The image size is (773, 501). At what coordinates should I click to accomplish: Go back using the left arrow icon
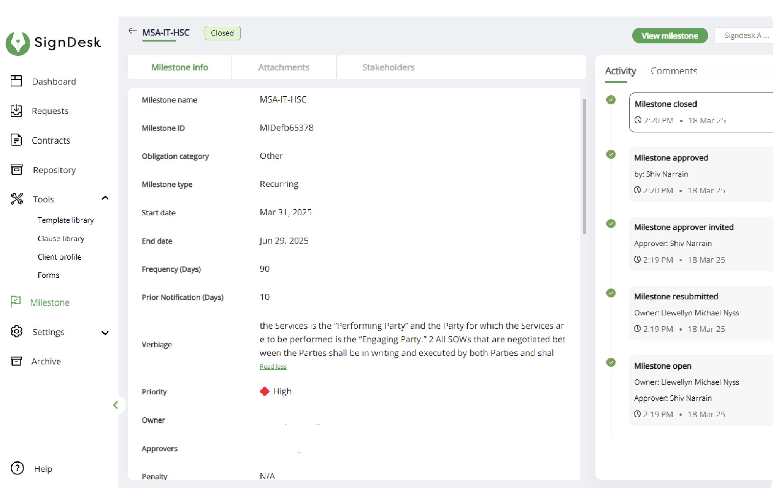point(133,31)
